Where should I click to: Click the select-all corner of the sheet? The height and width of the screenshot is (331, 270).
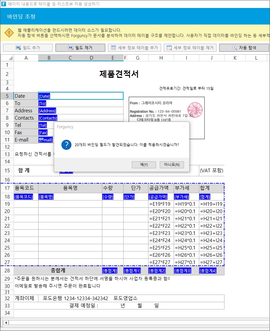(7, 58)
